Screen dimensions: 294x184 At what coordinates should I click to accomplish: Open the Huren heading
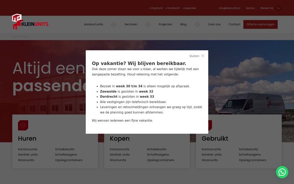27,139
